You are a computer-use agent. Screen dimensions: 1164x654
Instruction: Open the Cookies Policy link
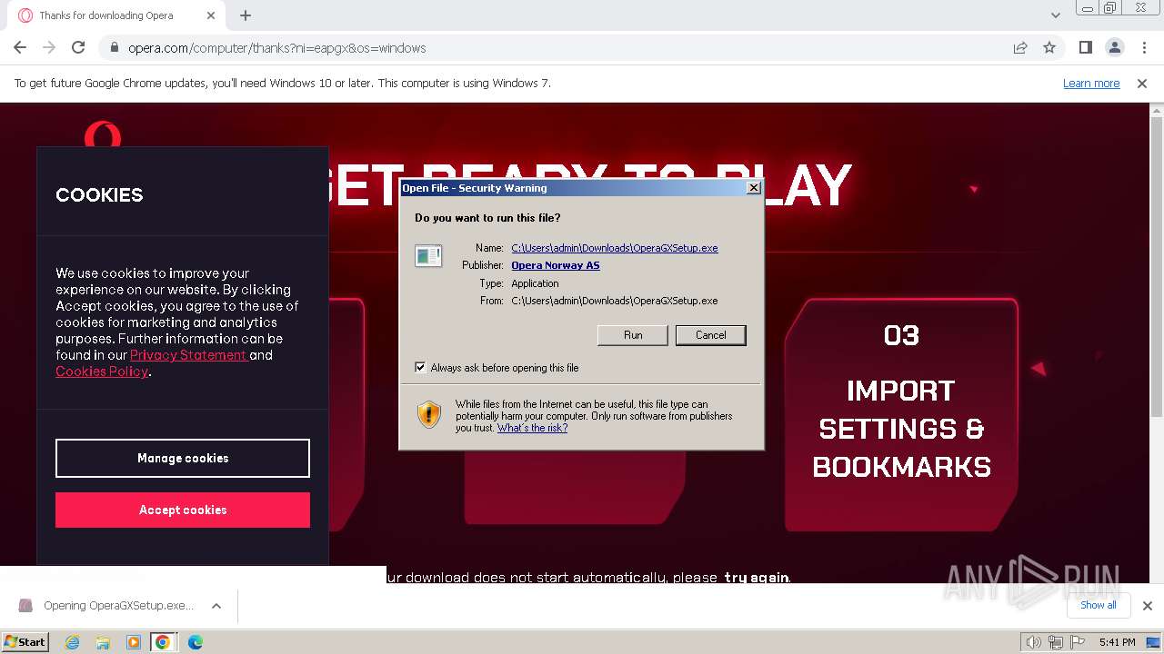click(101, 372)
